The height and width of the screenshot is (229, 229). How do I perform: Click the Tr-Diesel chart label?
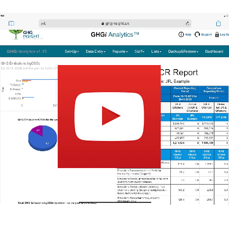pos(15,85)
